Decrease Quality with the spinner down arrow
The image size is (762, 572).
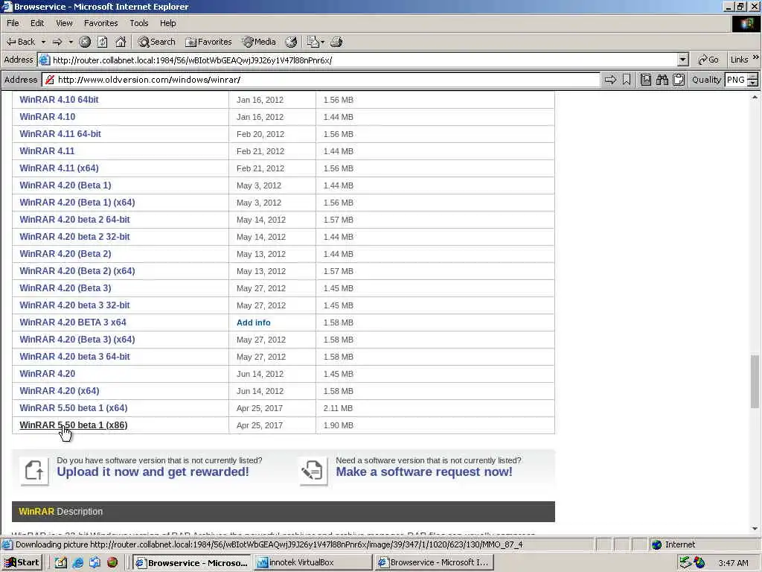753,83
